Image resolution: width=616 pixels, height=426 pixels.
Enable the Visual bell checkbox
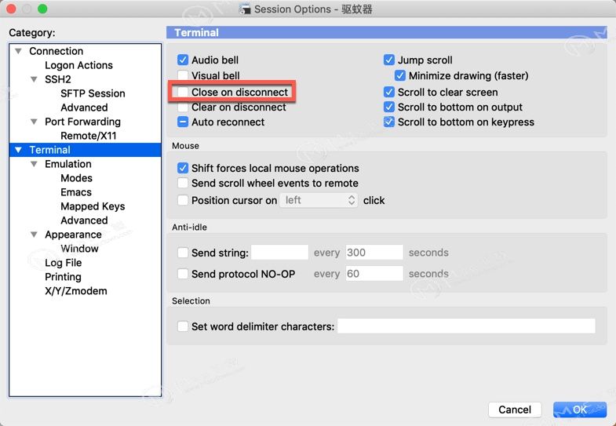[x=183, y=75]
